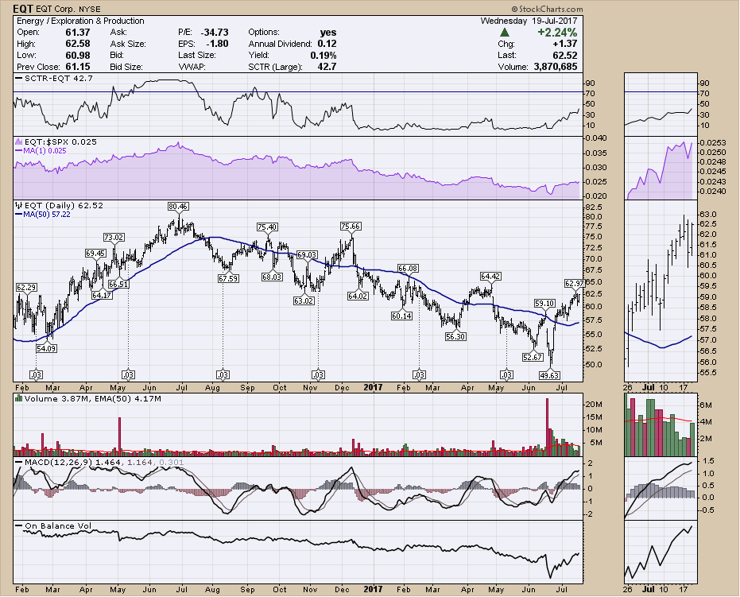Click the zoomed SCTR thumbnail panel
The width and height of the screenshot is (740, 597).
click(x=661, y=104)
